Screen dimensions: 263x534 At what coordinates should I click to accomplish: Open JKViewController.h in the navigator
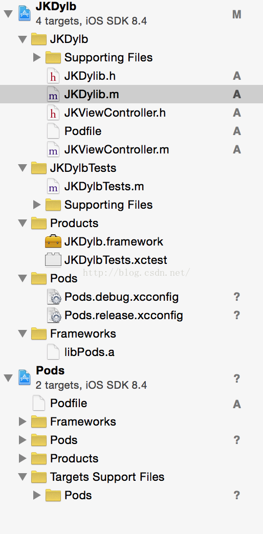(115, 113)
